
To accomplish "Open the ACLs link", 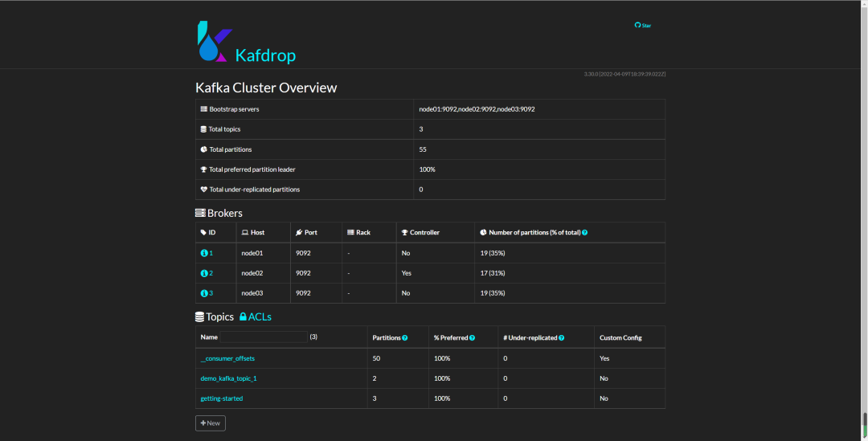I will (256, 317).
